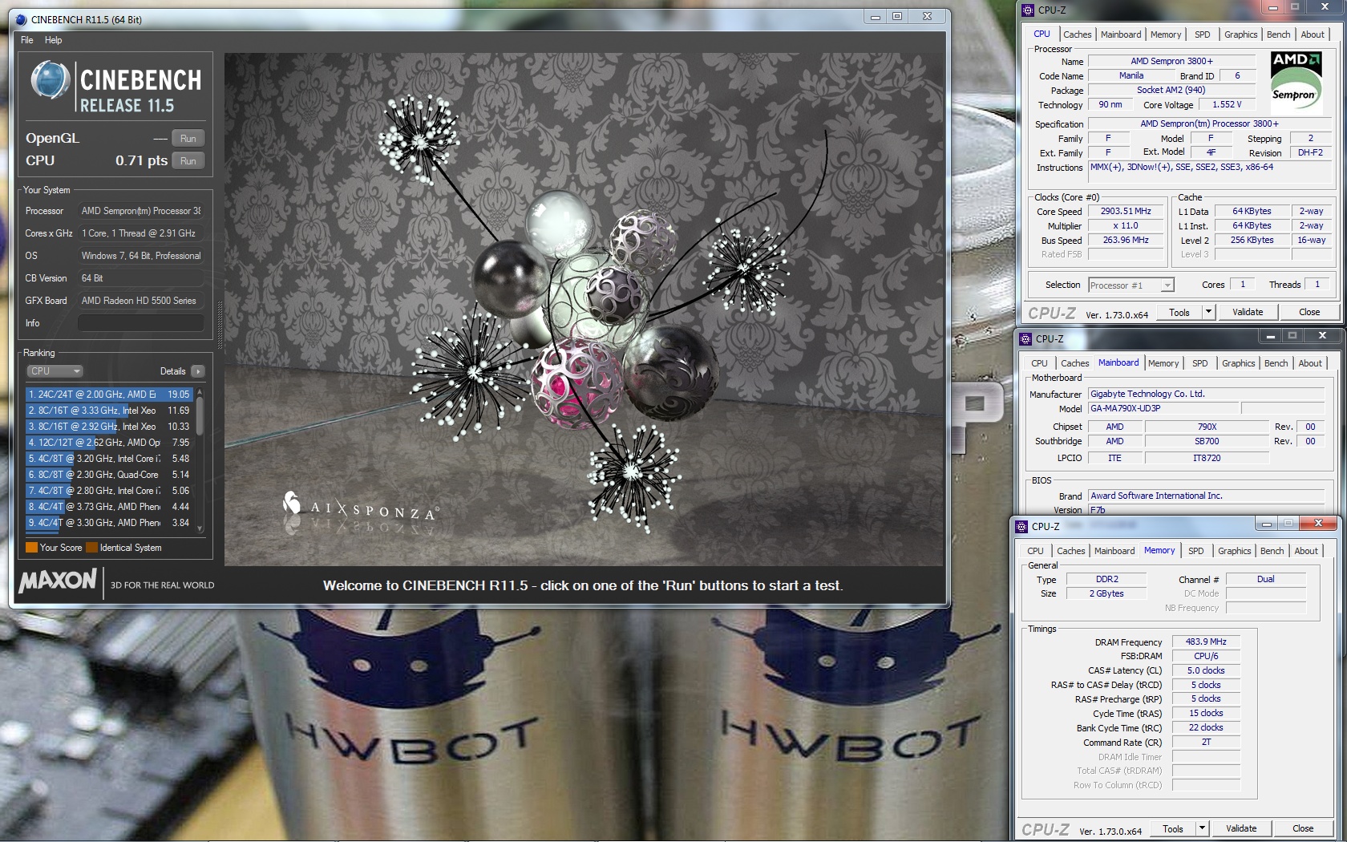Viewport: 1347px width, 842px height.
Task: Switch to Bench tab in top CPU-Z window
Action: pos(1278,34)
